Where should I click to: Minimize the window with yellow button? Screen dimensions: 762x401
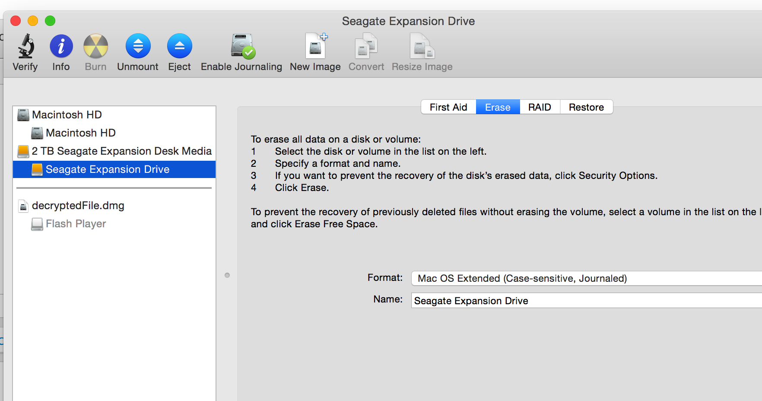coord(33,21)
